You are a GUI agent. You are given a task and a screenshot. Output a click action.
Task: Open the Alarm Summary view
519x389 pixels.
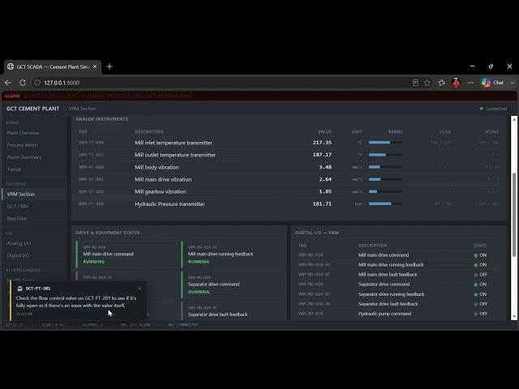[24, 157]
